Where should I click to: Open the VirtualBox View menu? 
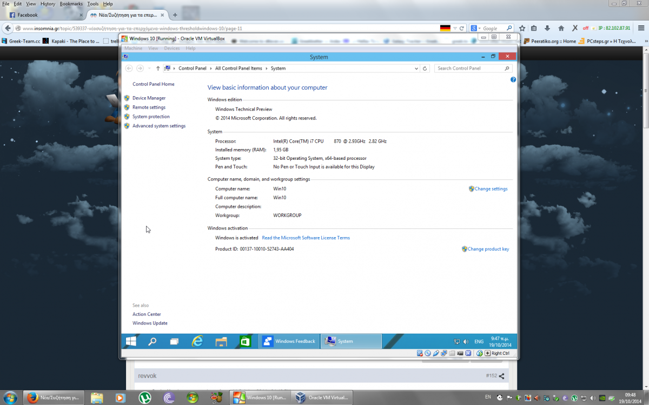pos(153,49)
